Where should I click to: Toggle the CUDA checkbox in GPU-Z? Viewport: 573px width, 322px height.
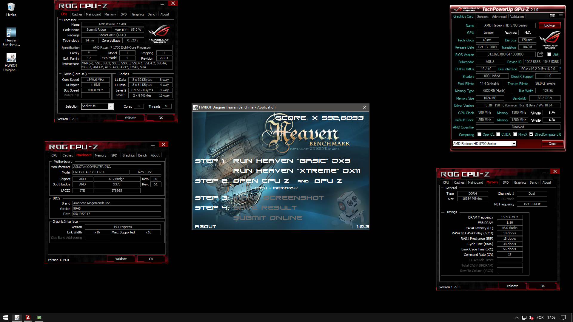498,134
